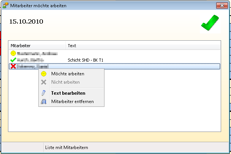
Task: Click the large green checkmark confirm button
Action: coord(210,23)
